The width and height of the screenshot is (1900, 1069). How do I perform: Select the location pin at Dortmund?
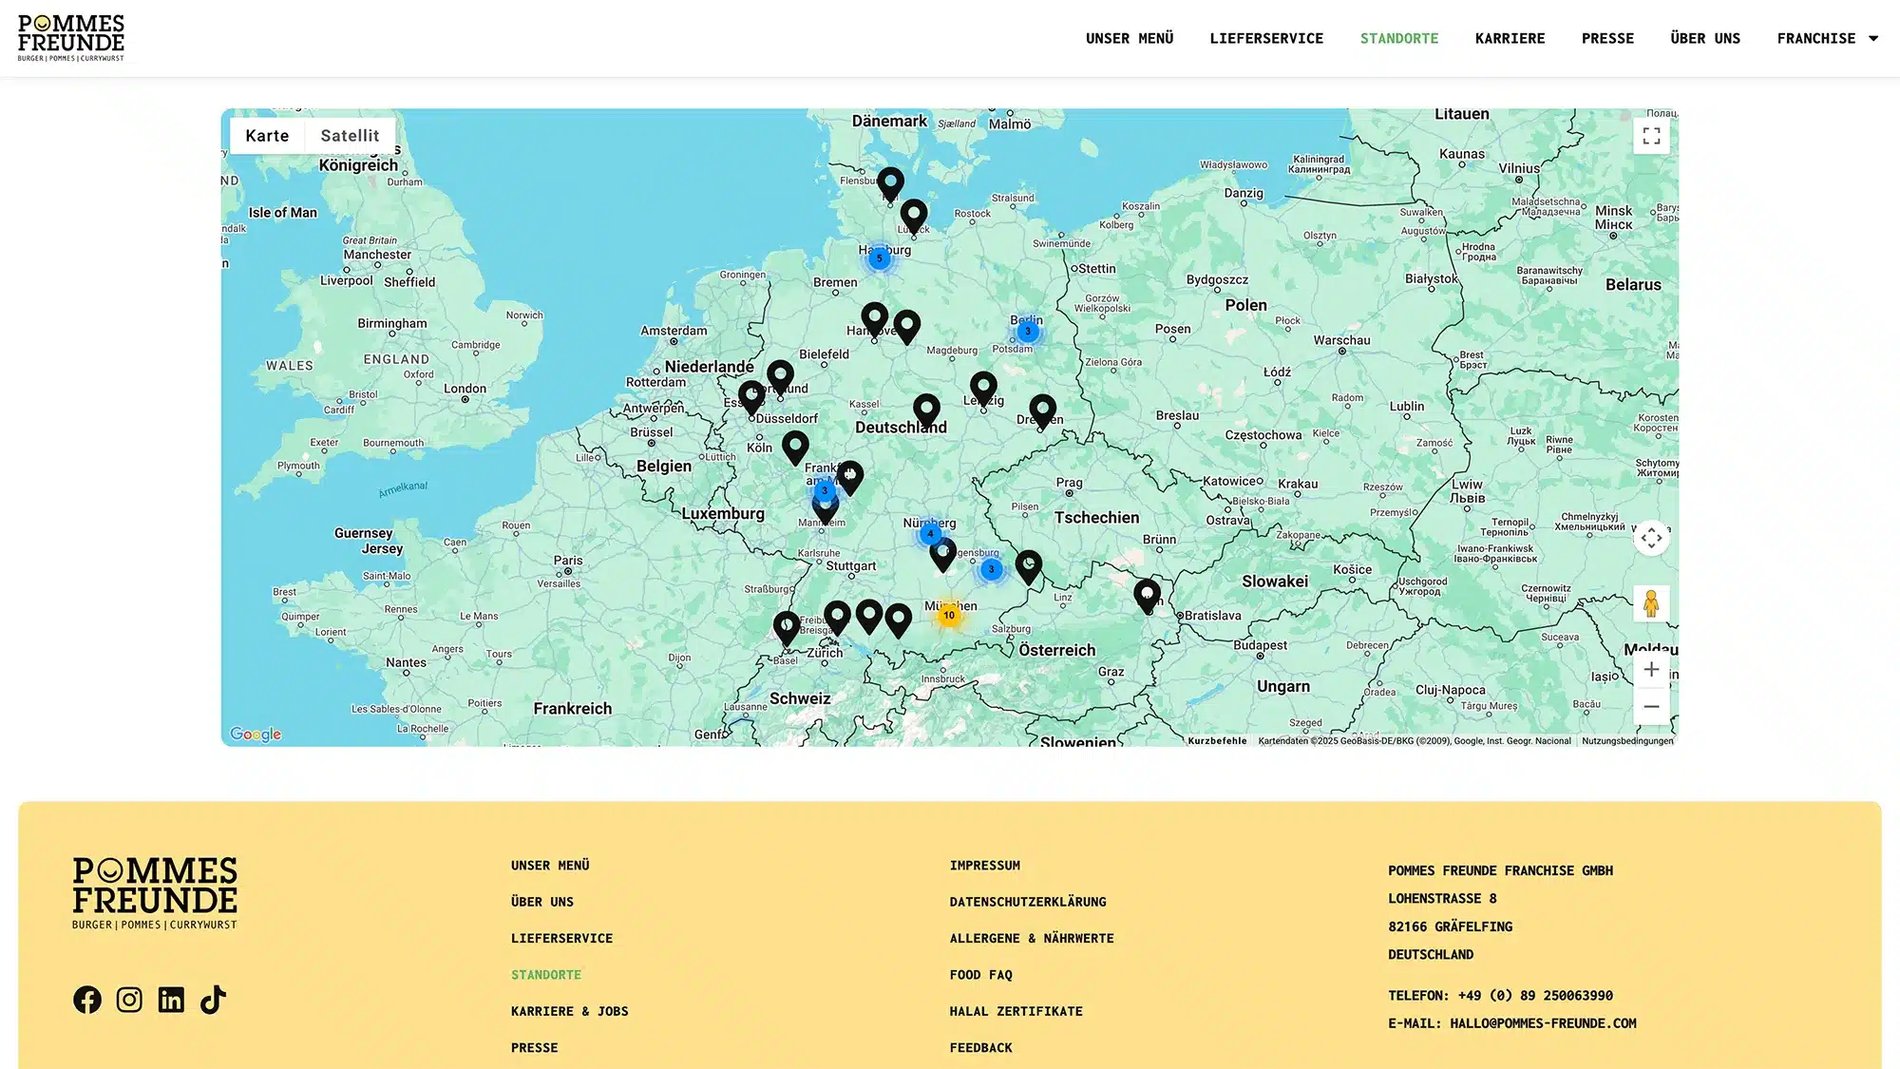[x=780, y=376]
